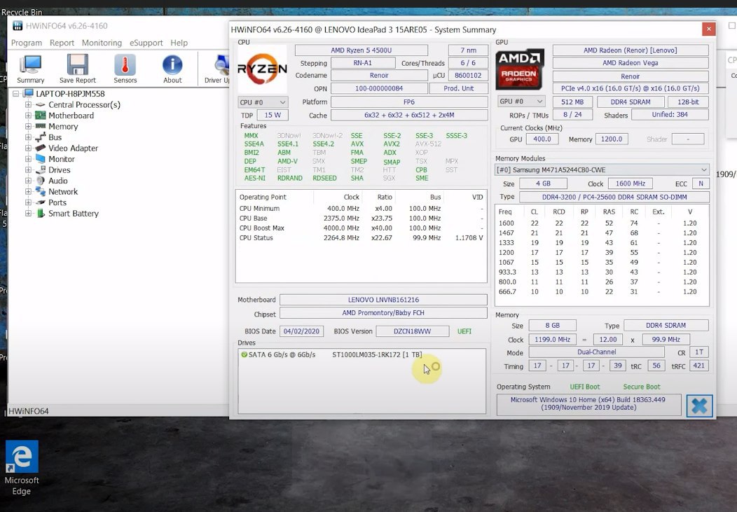Click the green drive status icon for SATA drive

click(x=244, y=354)
